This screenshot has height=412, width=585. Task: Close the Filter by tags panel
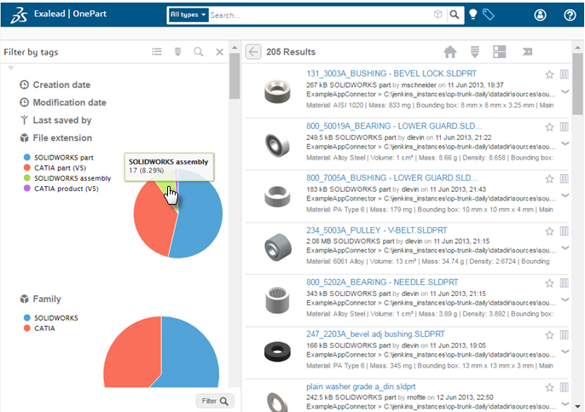219,52
